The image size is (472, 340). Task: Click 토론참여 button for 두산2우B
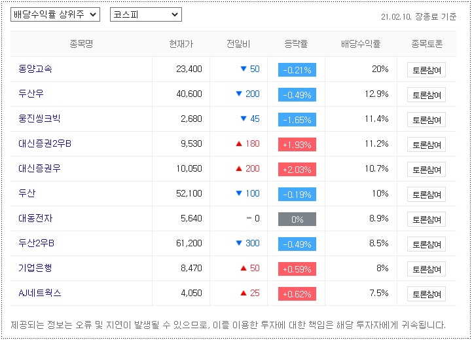426,244
